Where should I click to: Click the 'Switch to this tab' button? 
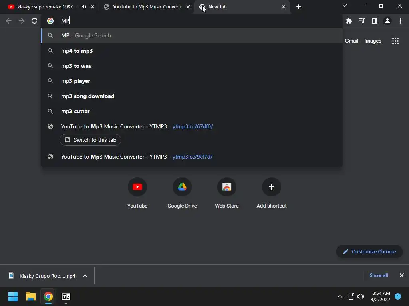point(90,140)
